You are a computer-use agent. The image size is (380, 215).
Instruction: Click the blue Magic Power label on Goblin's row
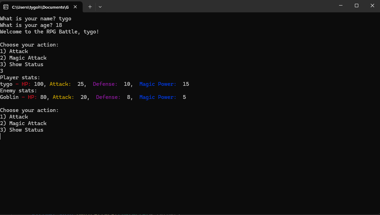click(x=158, y=97)
